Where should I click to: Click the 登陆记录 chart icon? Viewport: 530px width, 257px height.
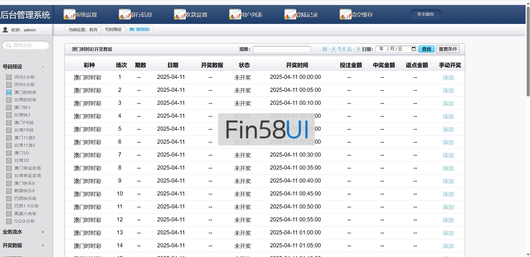290,14
